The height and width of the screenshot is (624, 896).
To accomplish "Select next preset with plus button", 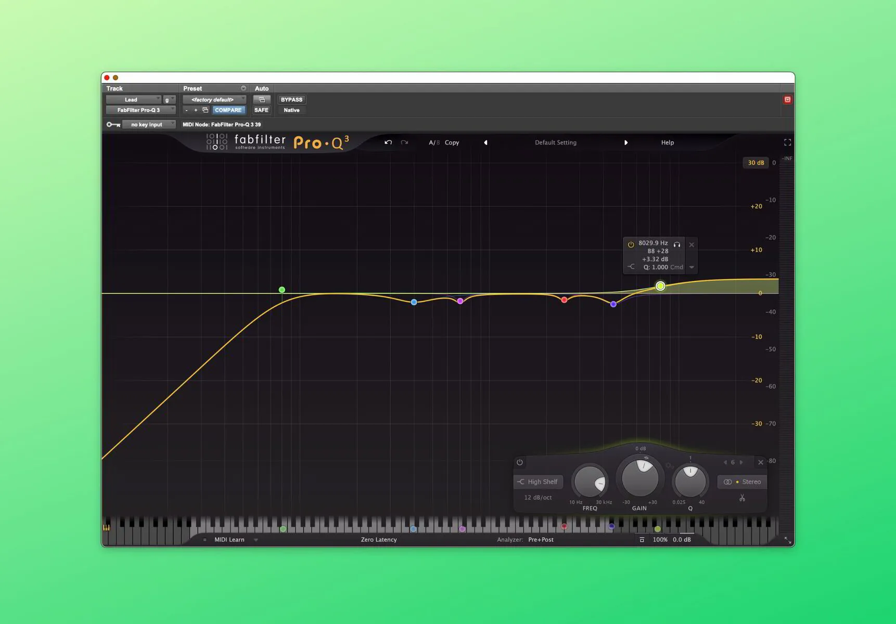I will (x=196, y=110).
